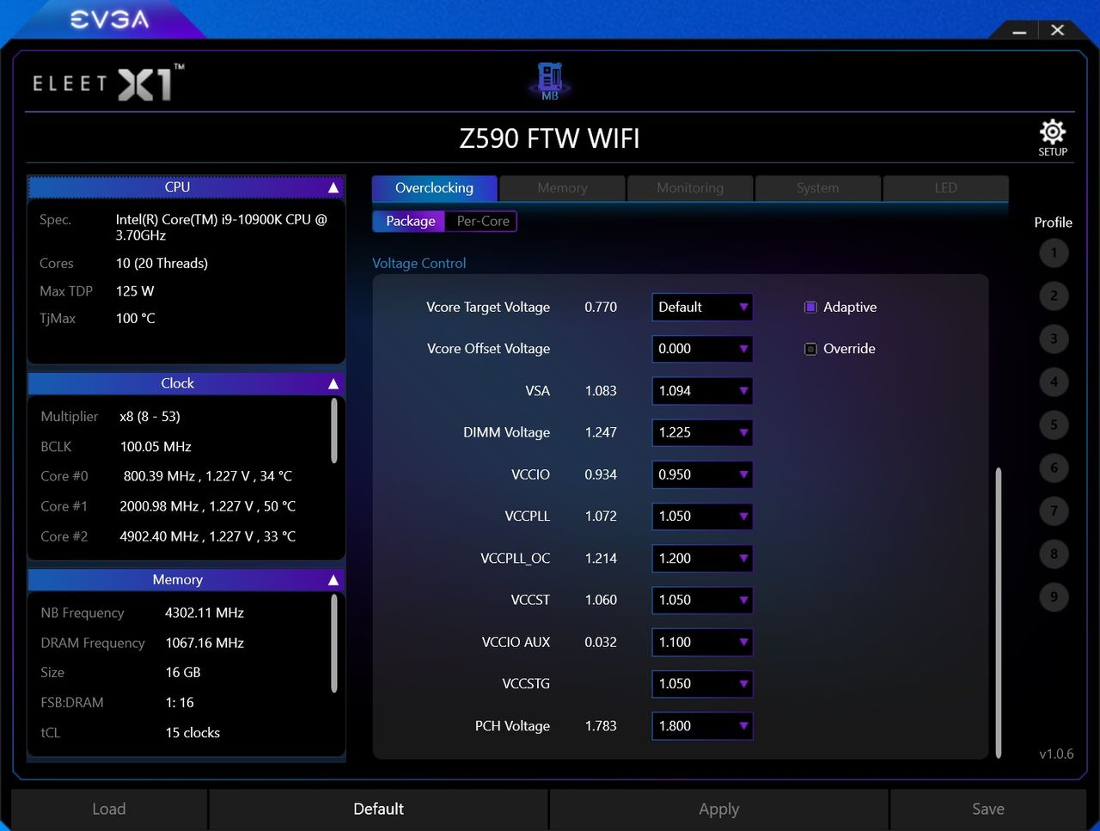1100x831 pixels.
Task: Select profile slot 3
Action: (1054, 339)
